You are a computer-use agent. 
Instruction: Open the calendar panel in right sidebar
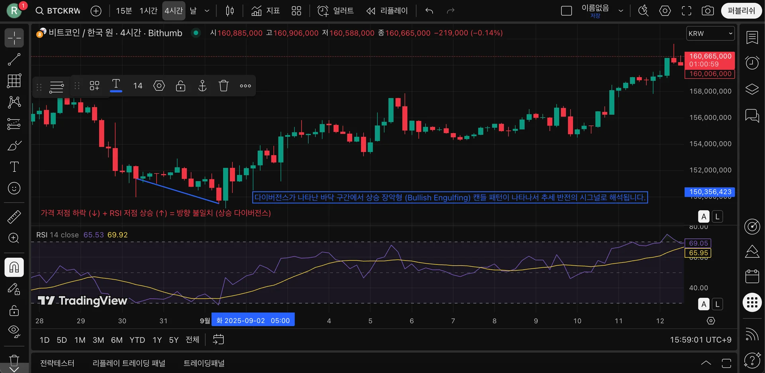click(x=752, y=276)
